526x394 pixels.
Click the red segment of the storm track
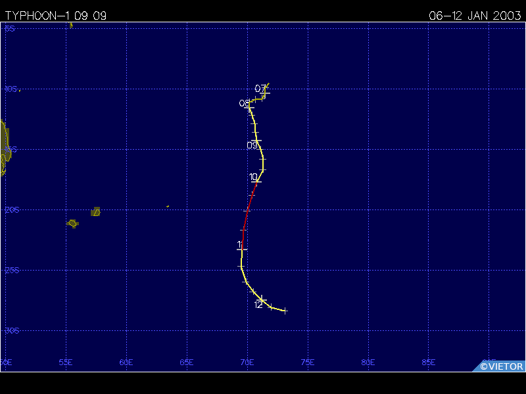click(248, 209)
